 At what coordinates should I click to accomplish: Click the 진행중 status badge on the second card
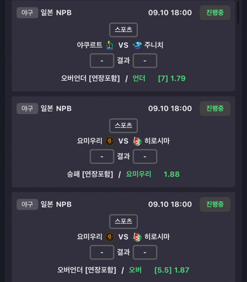pos(215,108)
